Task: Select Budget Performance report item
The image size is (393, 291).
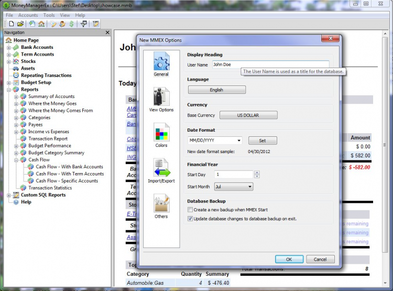Action: [50, 146]
